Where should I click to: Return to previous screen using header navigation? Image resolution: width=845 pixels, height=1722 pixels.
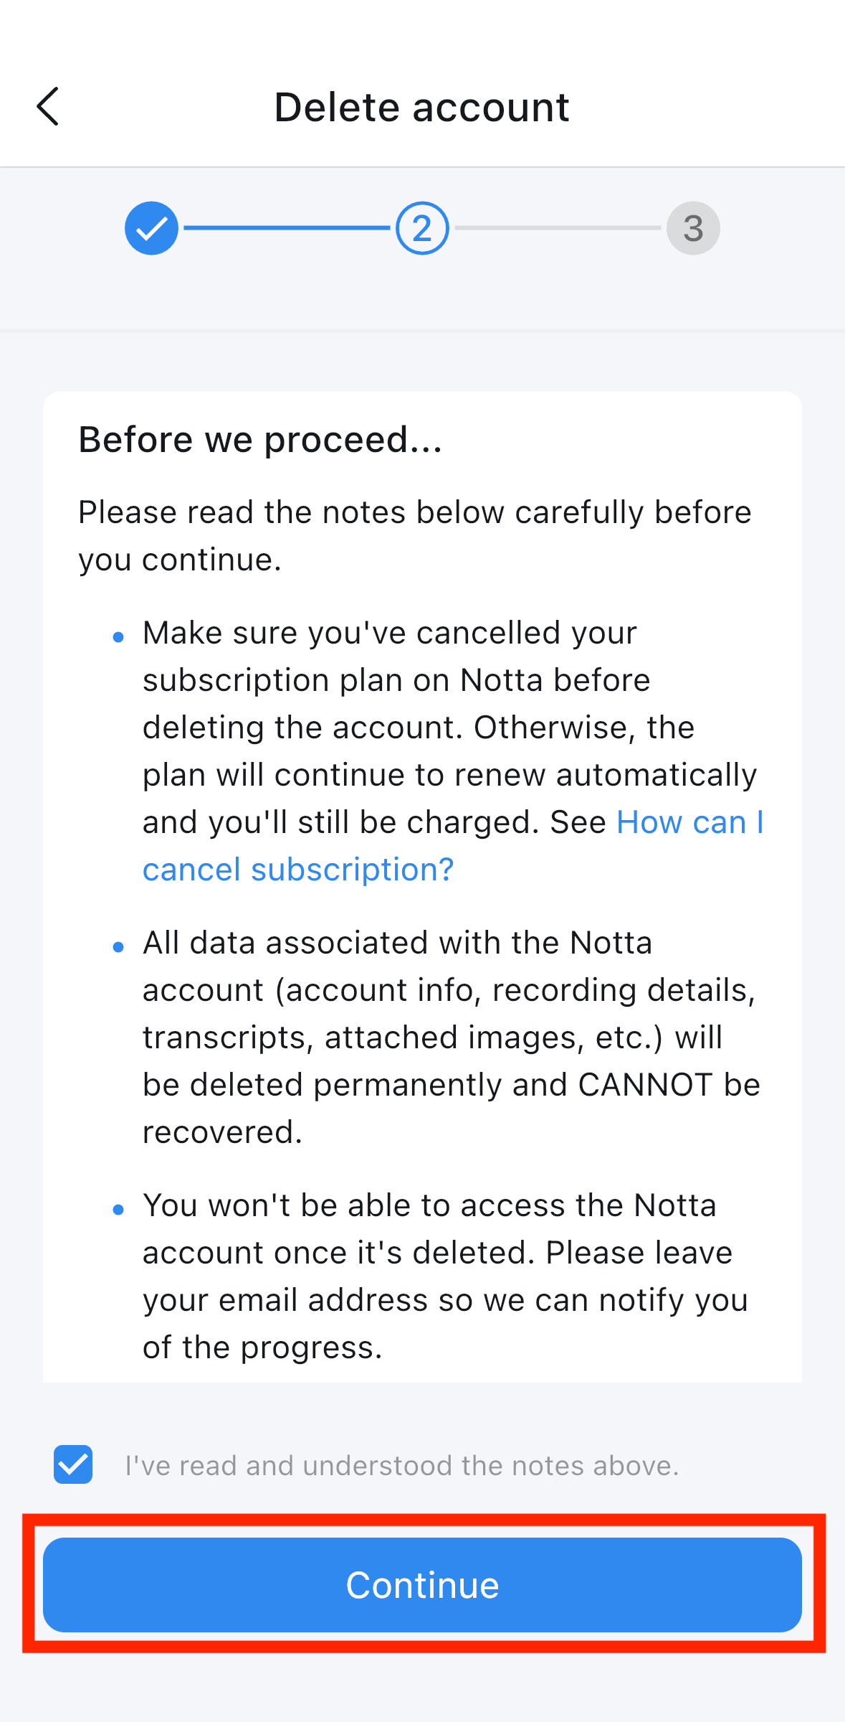pyautogui.click(x=49, y=106)
